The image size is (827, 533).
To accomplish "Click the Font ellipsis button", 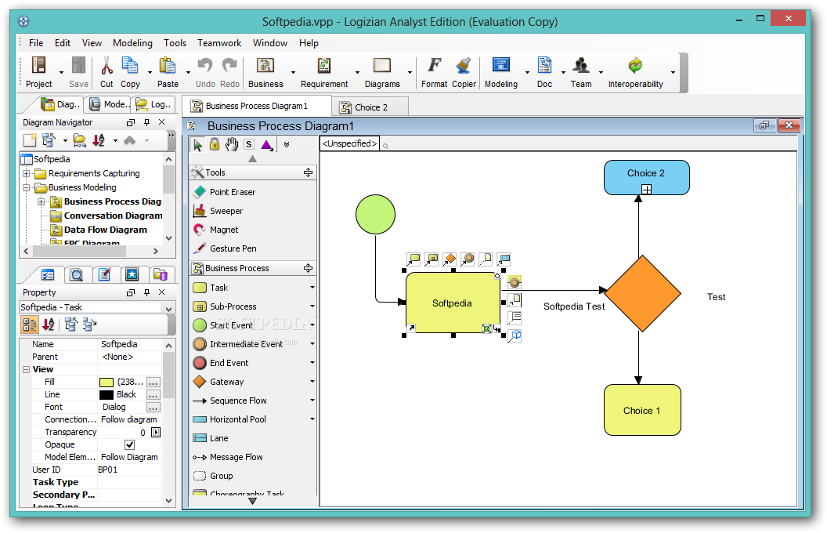I will pos(153,408).
